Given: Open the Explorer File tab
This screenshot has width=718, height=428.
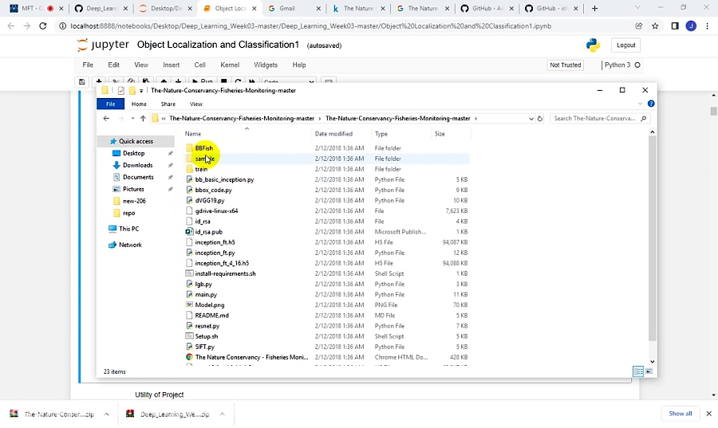Looking at the screenshot, I should [x=111, y=104].
